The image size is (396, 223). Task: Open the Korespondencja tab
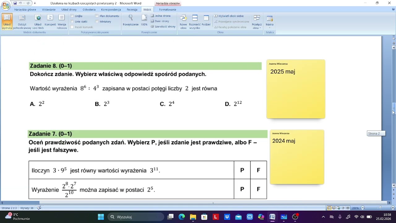pyautogui.click(x=111, y=10)
